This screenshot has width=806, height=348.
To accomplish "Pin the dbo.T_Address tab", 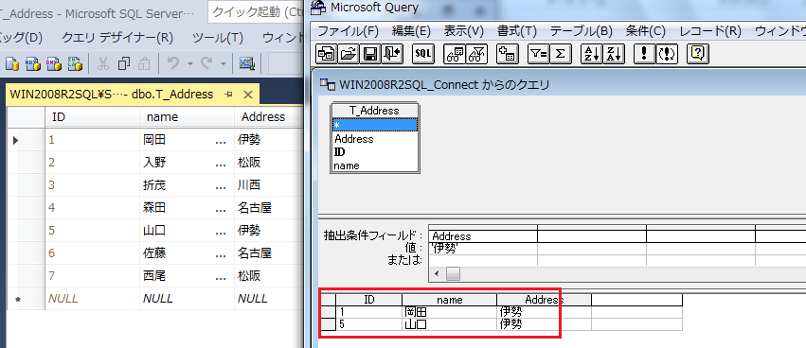I will point(229,95).
